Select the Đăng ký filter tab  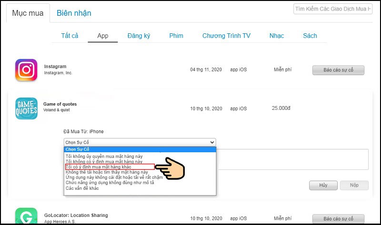point(139,36)
